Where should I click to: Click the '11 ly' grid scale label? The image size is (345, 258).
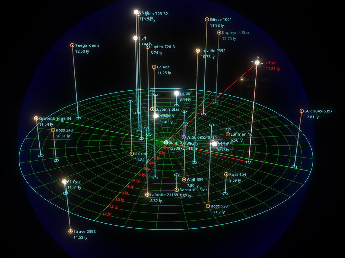point(113,207)
